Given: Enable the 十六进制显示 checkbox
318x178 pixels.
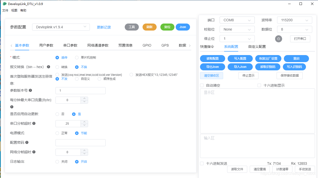Looking at the screenshot, I should point(259,85).
